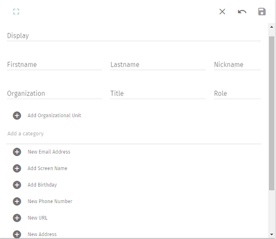Click the undo reset arrow icon
This screenshot has height=239, width=276.
click(242, 12)
